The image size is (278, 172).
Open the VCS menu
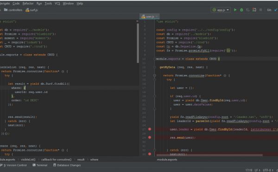57,4
